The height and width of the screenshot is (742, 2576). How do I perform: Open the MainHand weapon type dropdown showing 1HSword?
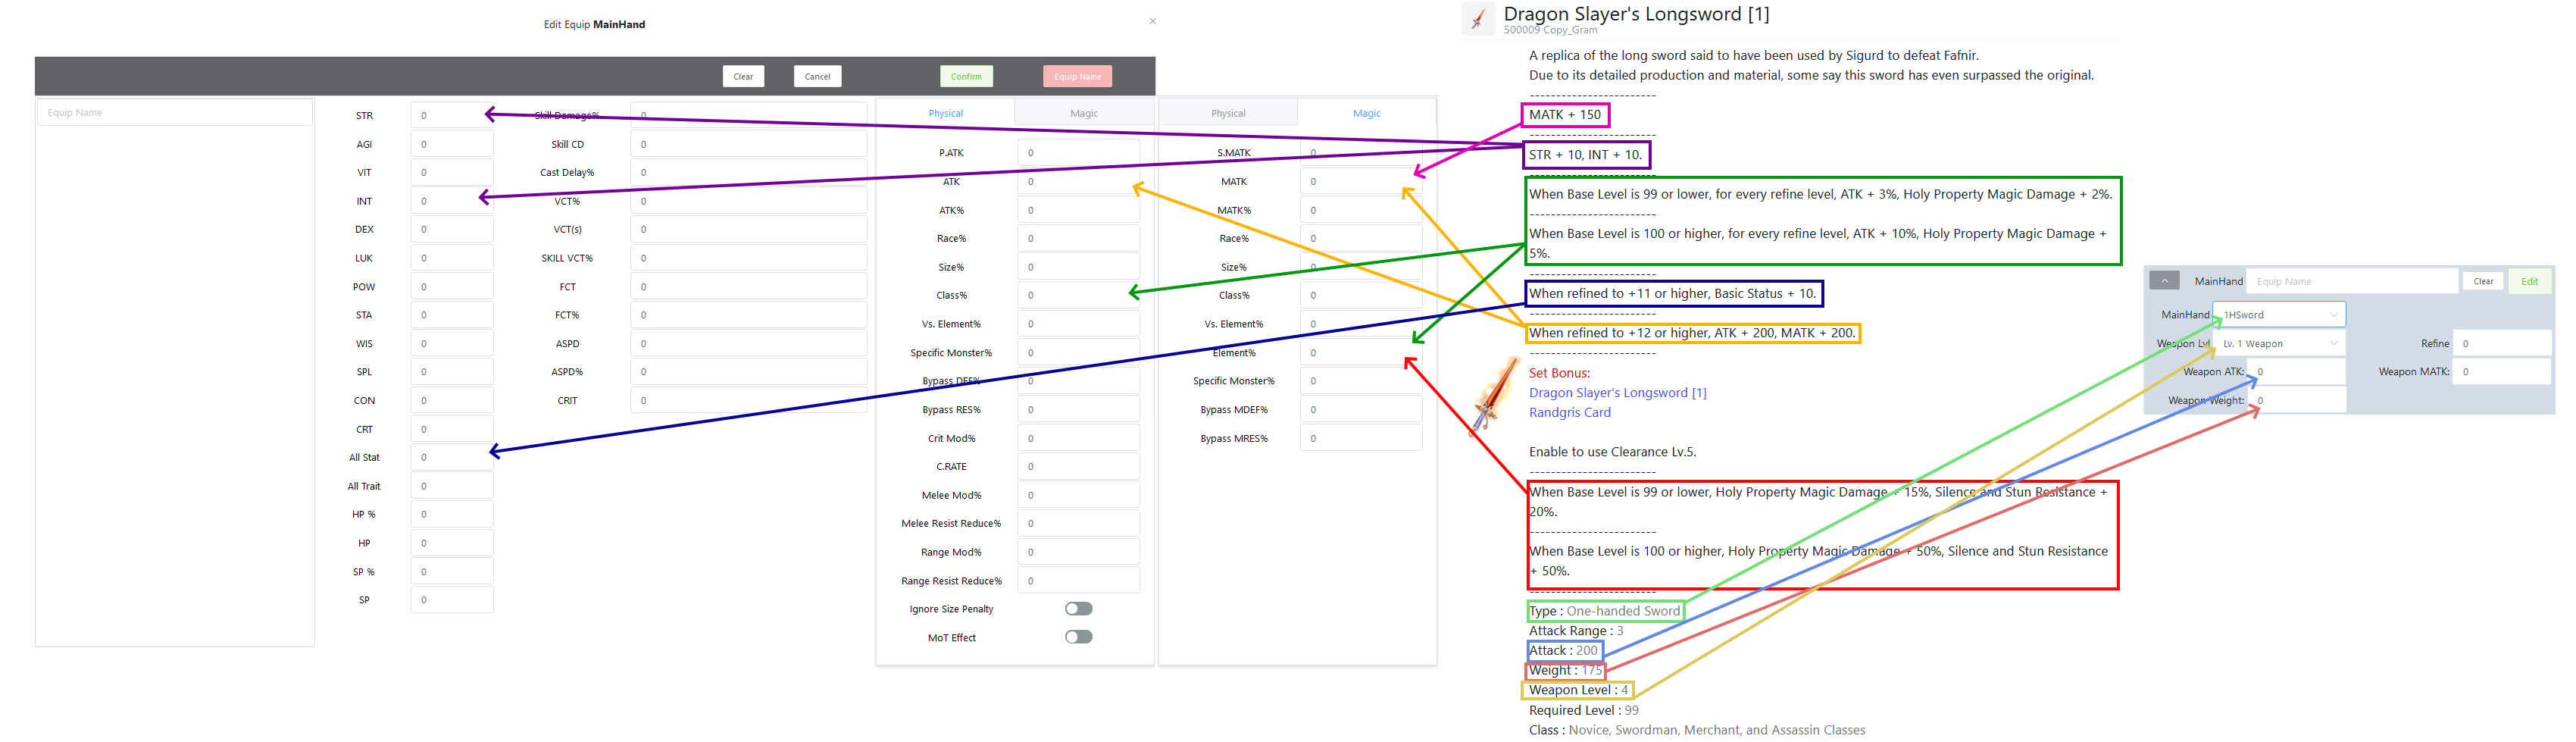(x=2279, y=315)
